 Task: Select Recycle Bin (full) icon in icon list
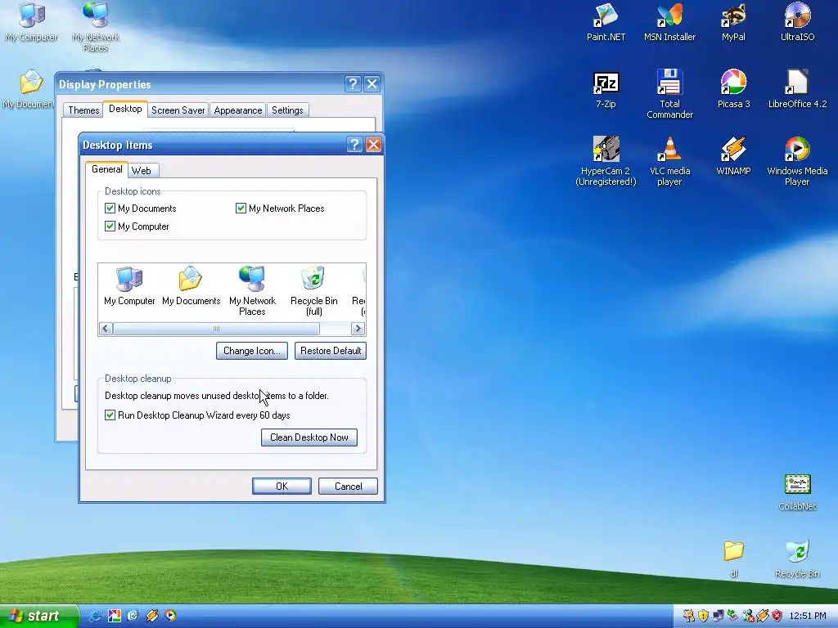coord(313,291)
